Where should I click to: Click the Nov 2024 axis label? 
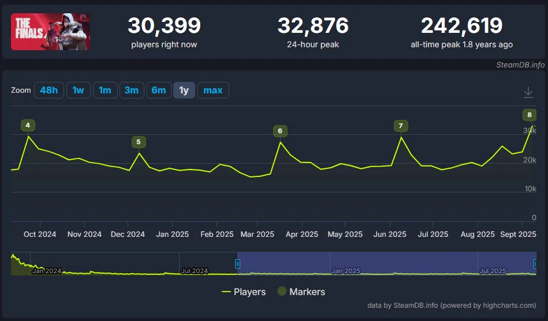(x=84, y=234)
